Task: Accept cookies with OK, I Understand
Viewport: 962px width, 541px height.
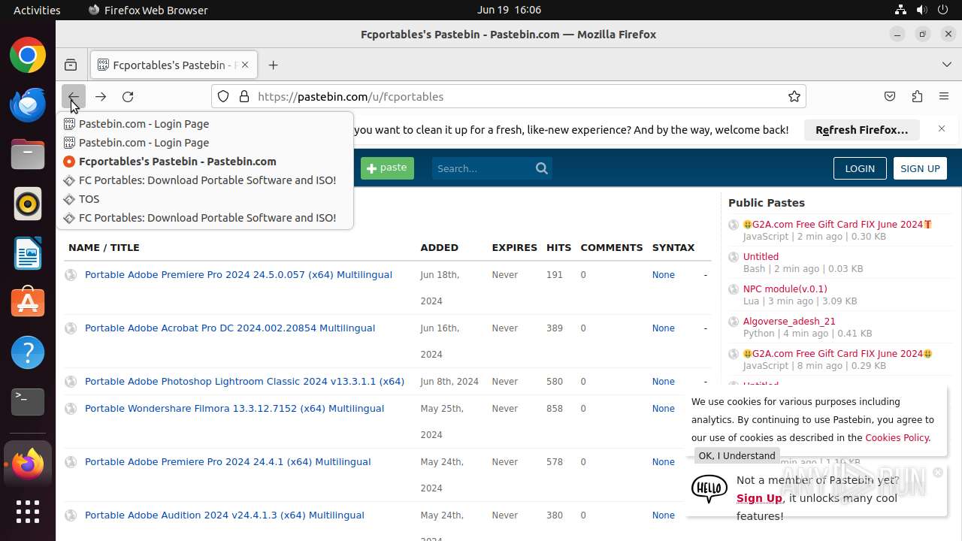Action: pyautogui.click(x=737, y=455)
